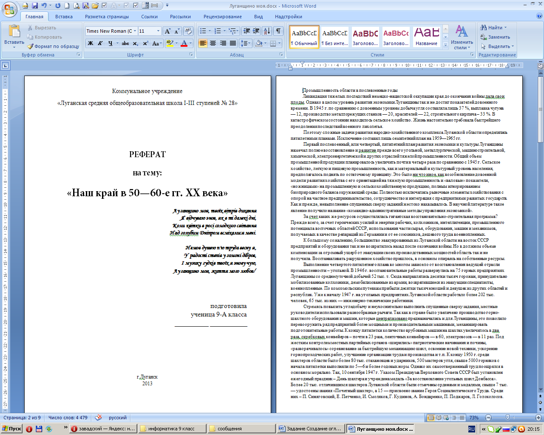Toggle superscript x² formatting
Screen dimensions: 544x435
pyautogui.click(x=145, y=43)
